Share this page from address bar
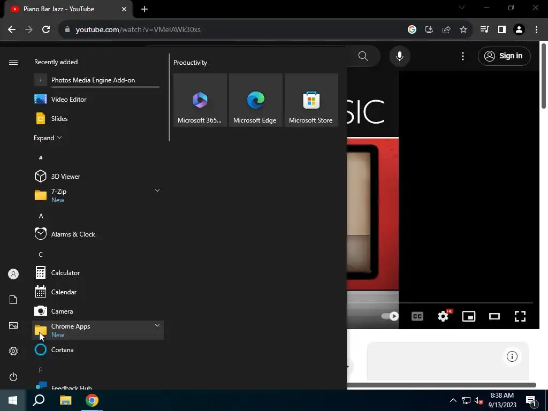The image size is (548, 411). (446, 29)
